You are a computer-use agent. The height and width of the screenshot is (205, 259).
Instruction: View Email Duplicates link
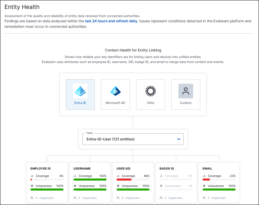click(219, 198)
